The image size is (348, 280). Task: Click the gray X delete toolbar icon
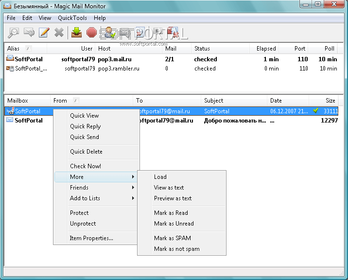[59, 33]
